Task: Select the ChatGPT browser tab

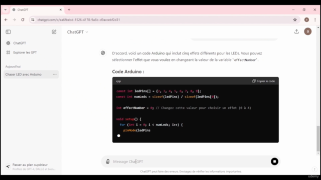Action: tap(37, 9)
